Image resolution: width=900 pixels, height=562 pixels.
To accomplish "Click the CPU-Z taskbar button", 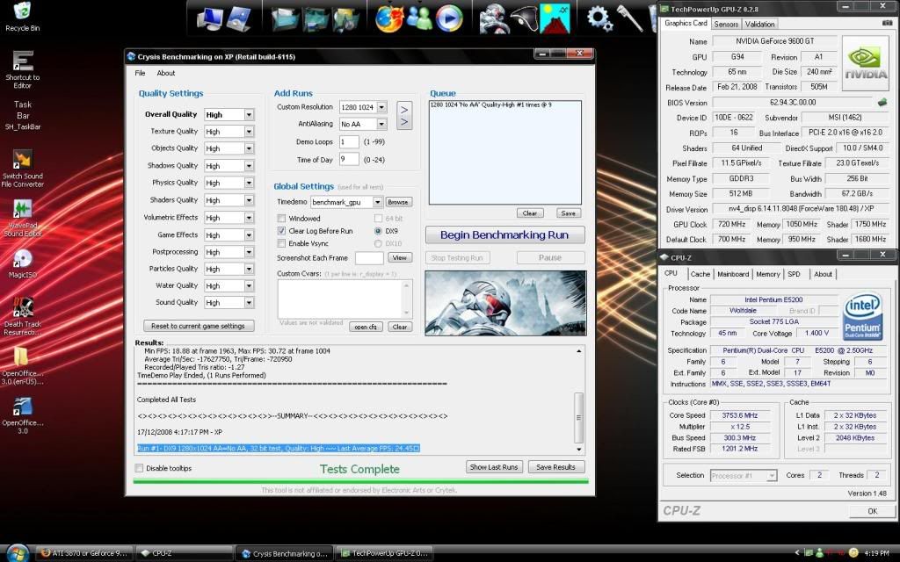I will (x=185, y=553).
